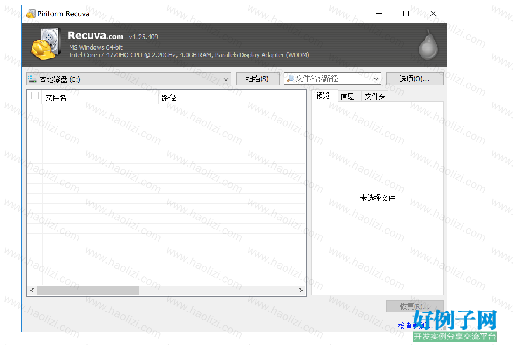Maximize the Piriform Recuva window

click(406, 13)
